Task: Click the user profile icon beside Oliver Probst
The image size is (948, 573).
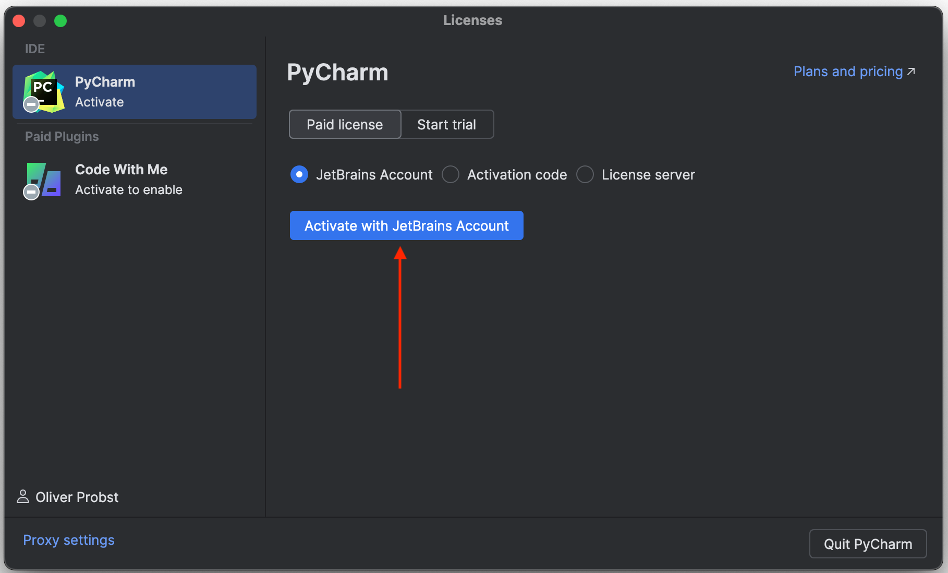Action: pyautogui.click(x=23, y=496)
